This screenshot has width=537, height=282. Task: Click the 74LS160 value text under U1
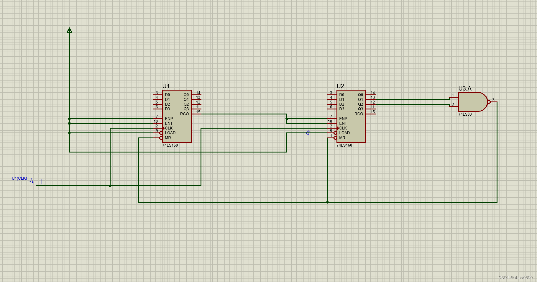point(170,145)
